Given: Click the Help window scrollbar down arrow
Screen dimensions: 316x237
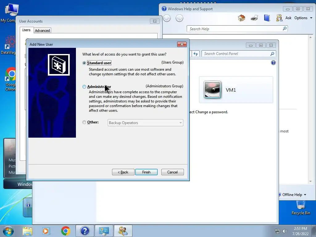Looking at the screenshot, I should click(x=310, y=181).
